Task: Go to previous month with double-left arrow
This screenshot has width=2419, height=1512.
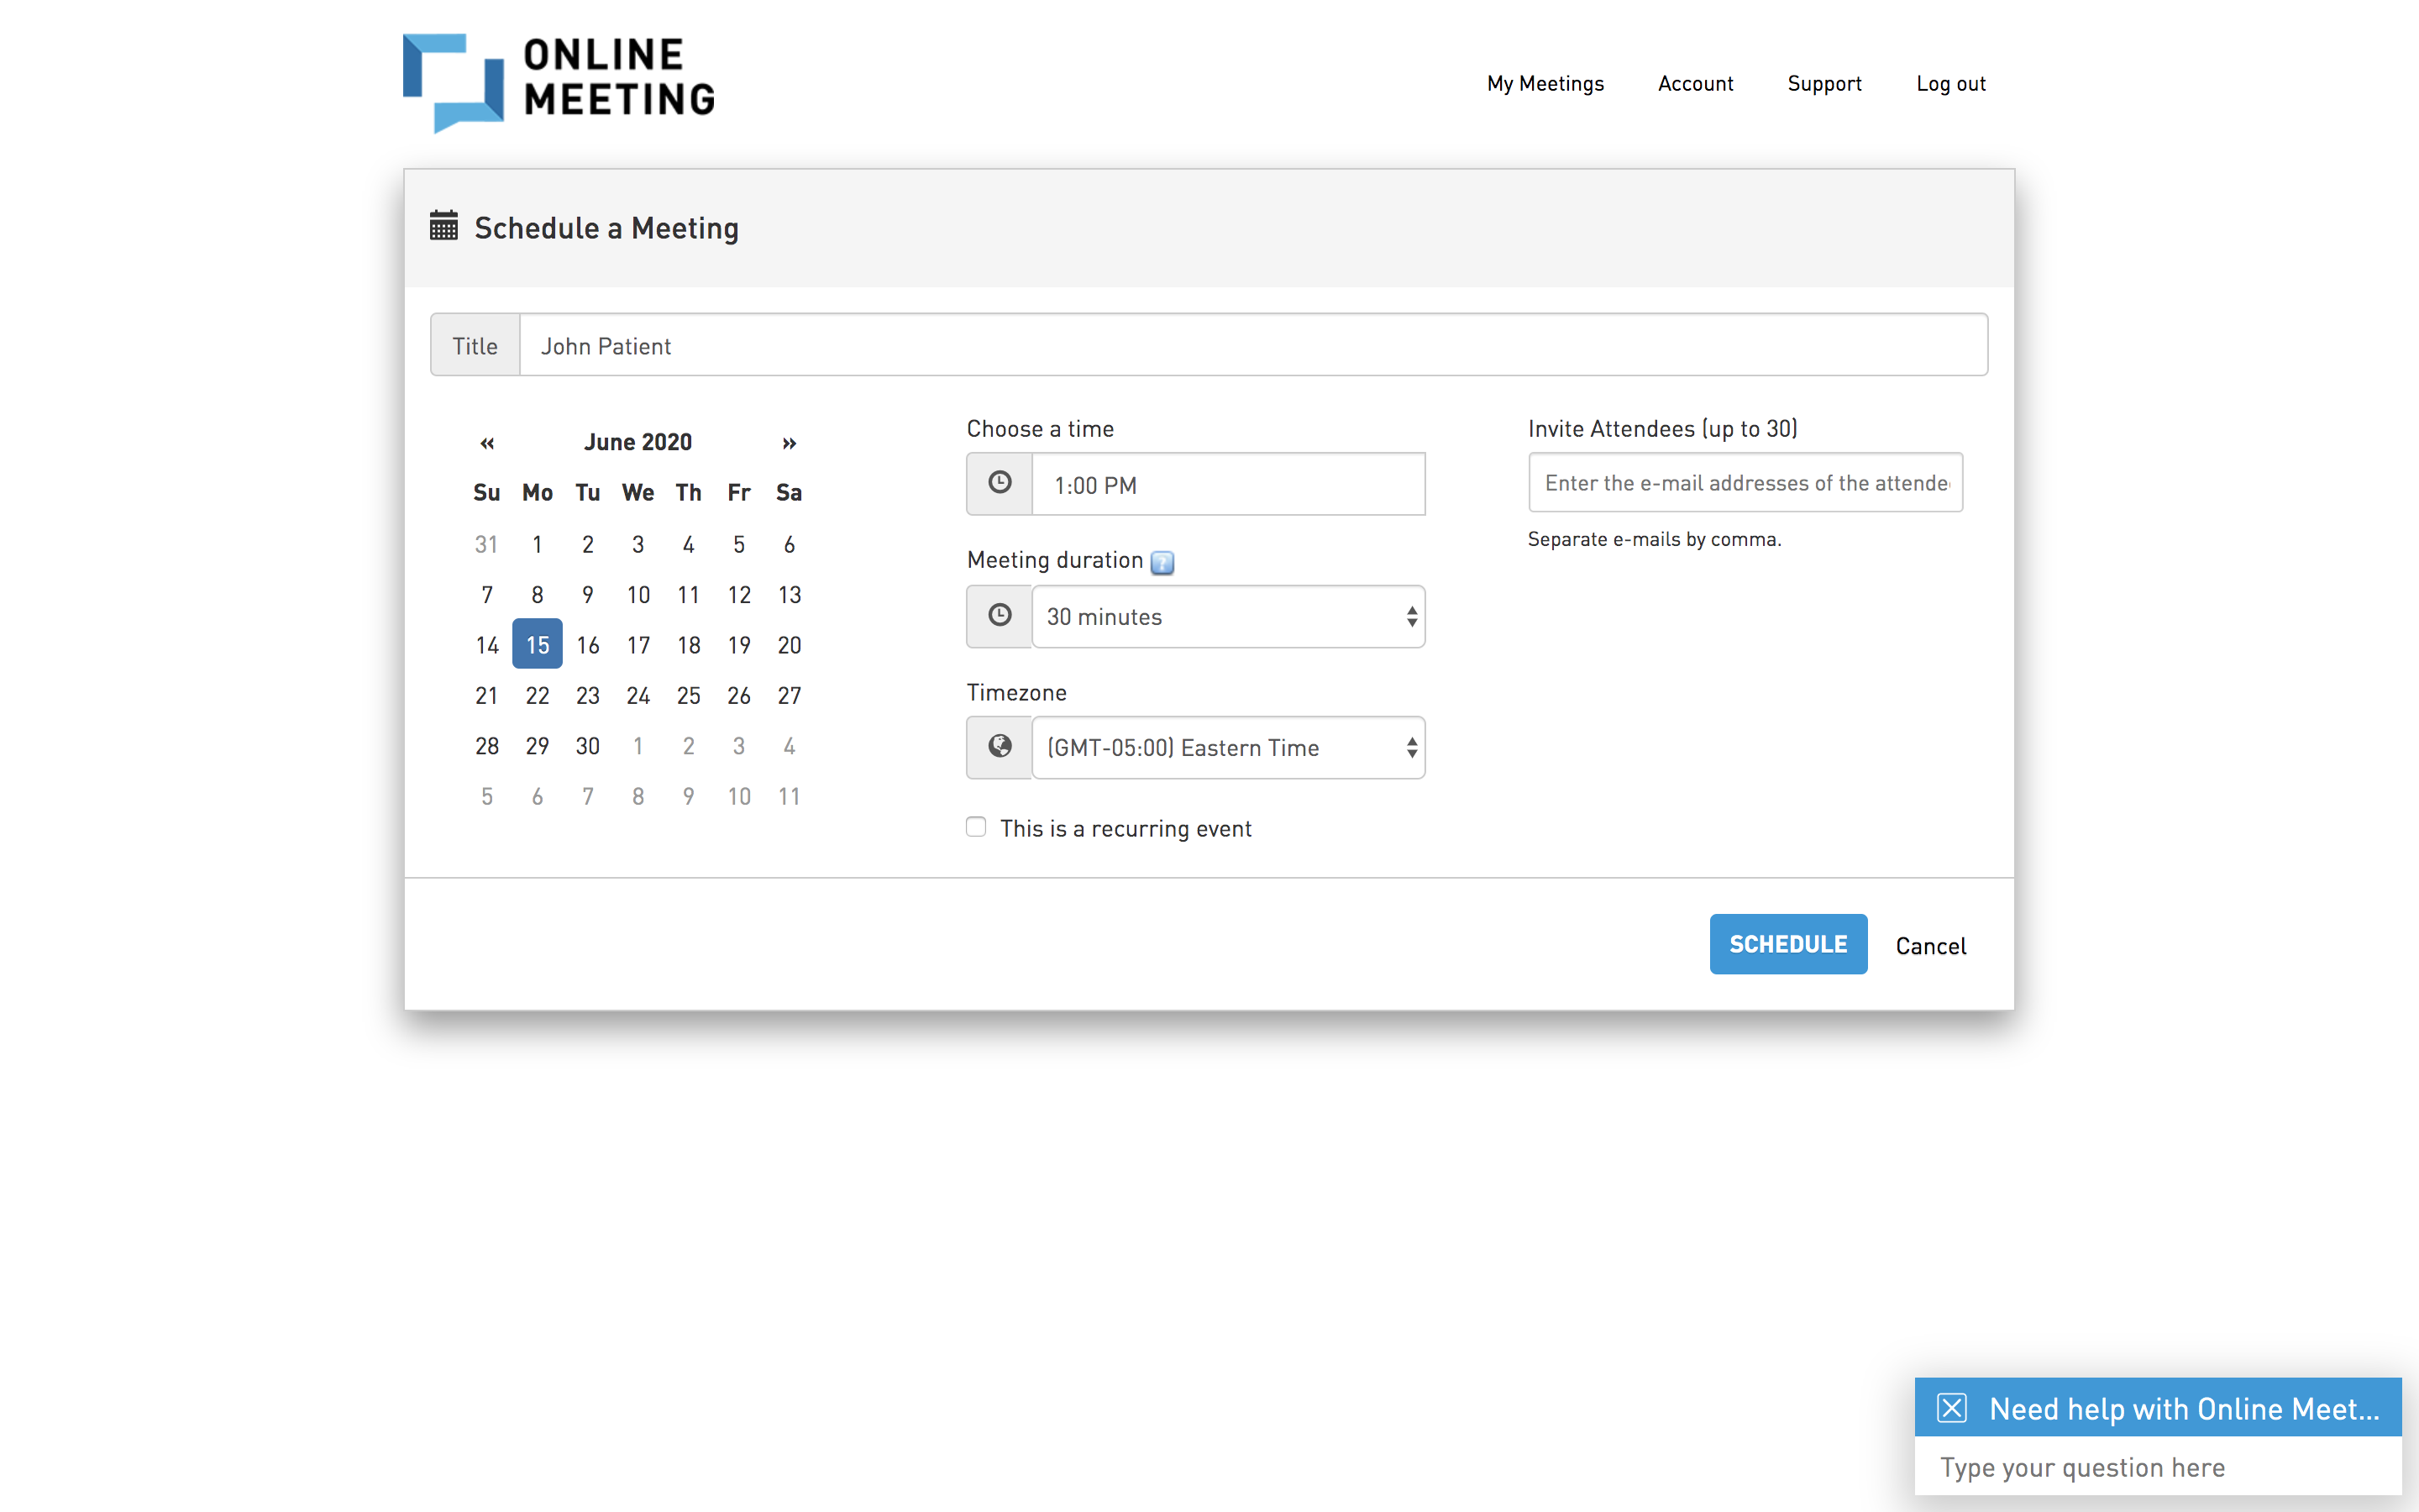Action: click(487, 442)
